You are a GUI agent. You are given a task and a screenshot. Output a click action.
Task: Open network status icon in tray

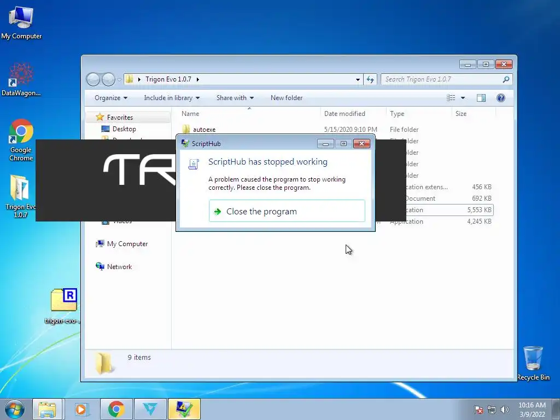point(492,410)
